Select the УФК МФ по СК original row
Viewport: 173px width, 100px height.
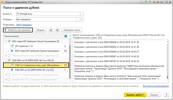(x=36, y=70)
